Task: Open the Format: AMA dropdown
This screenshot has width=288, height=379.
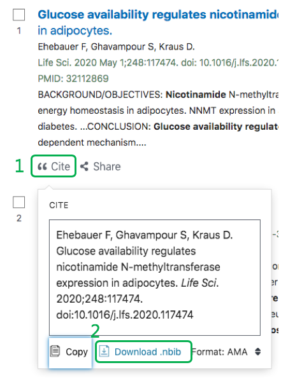Action: [226, 352]
